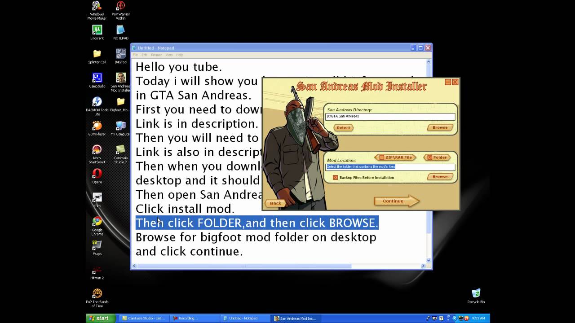575x323 pixels.
Task: Switch to Recording... taskbar button
Action: 195,319
